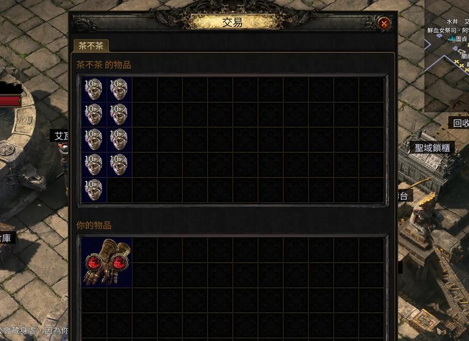This screenshot has width=469, height=341.
Task: Switch to the 茶不茶 tab
Action: tap(91, 46)
